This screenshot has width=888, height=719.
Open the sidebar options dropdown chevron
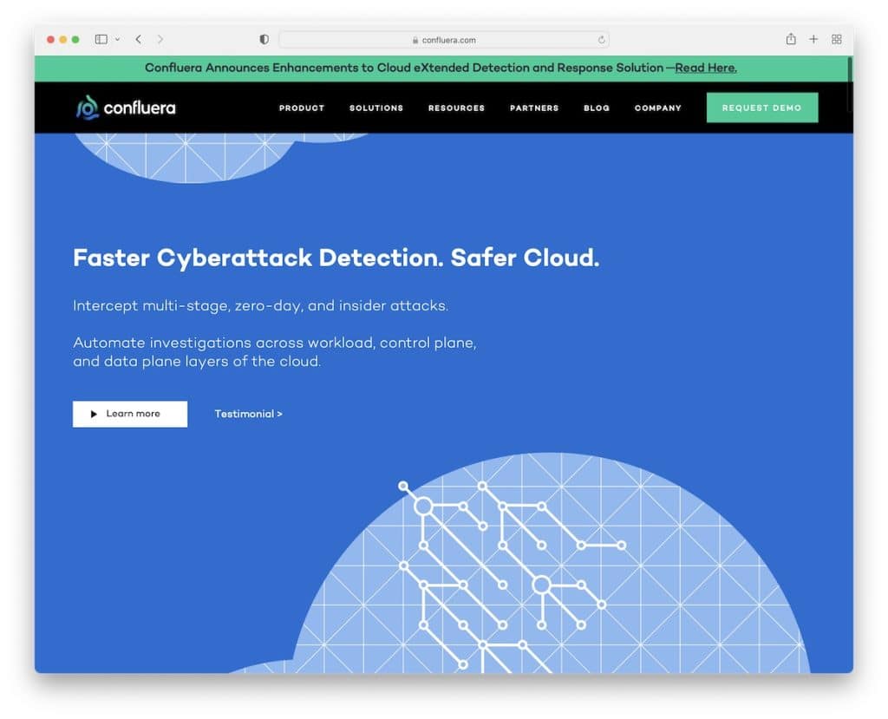(x=117, y=39)
